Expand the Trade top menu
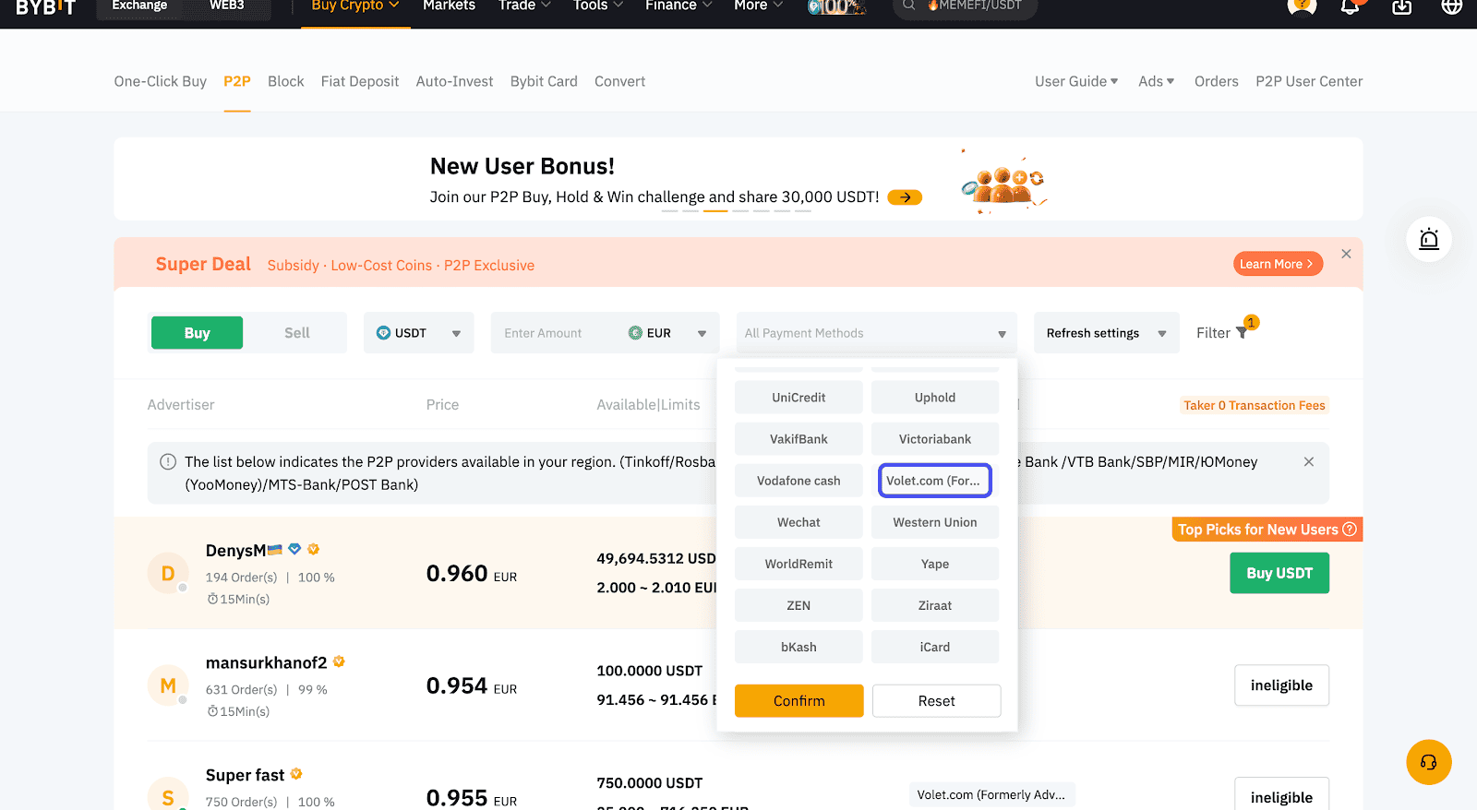This screenshot has height=810, width=1477. [524, 6]
